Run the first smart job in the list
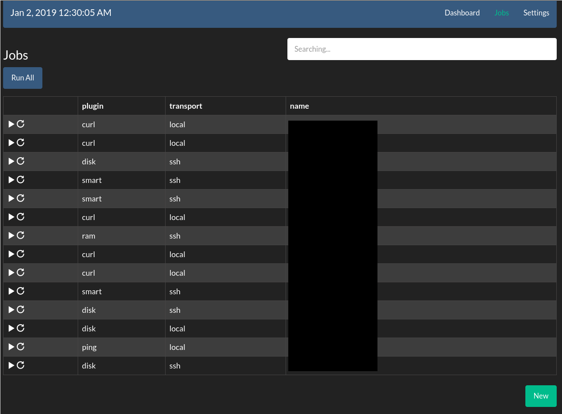The height and width of the screenshot is (414, 562). pyautogui.click(x=11, y=180)
